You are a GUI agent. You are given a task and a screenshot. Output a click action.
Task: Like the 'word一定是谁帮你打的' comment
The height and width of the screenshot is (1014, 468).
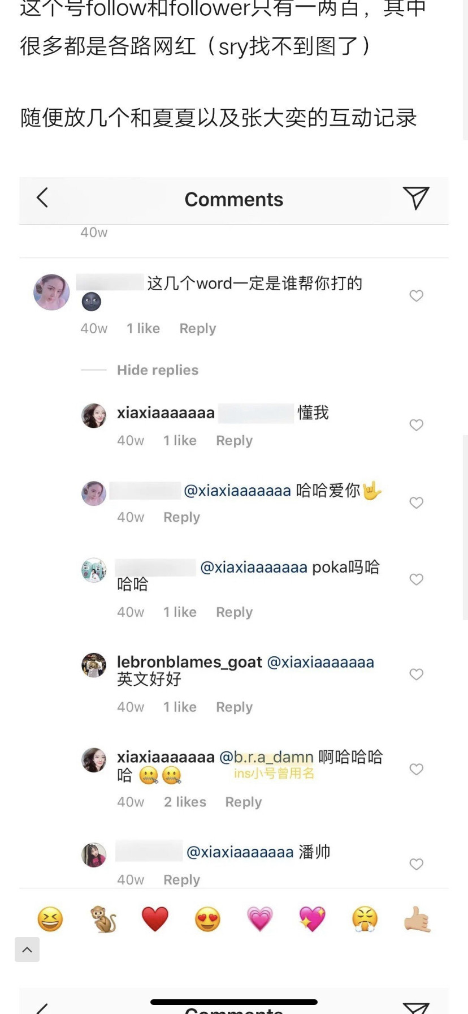417,296
